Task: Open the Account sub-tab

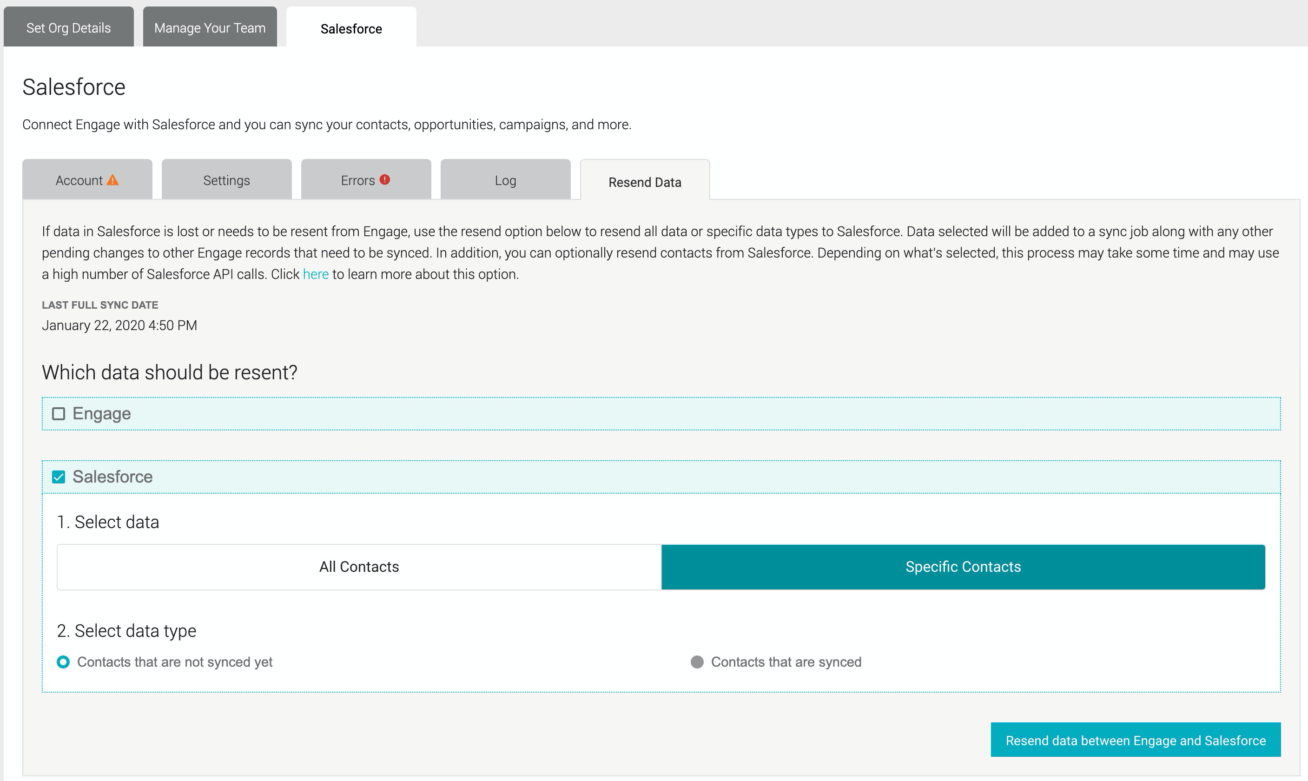Action: (87, 180)
